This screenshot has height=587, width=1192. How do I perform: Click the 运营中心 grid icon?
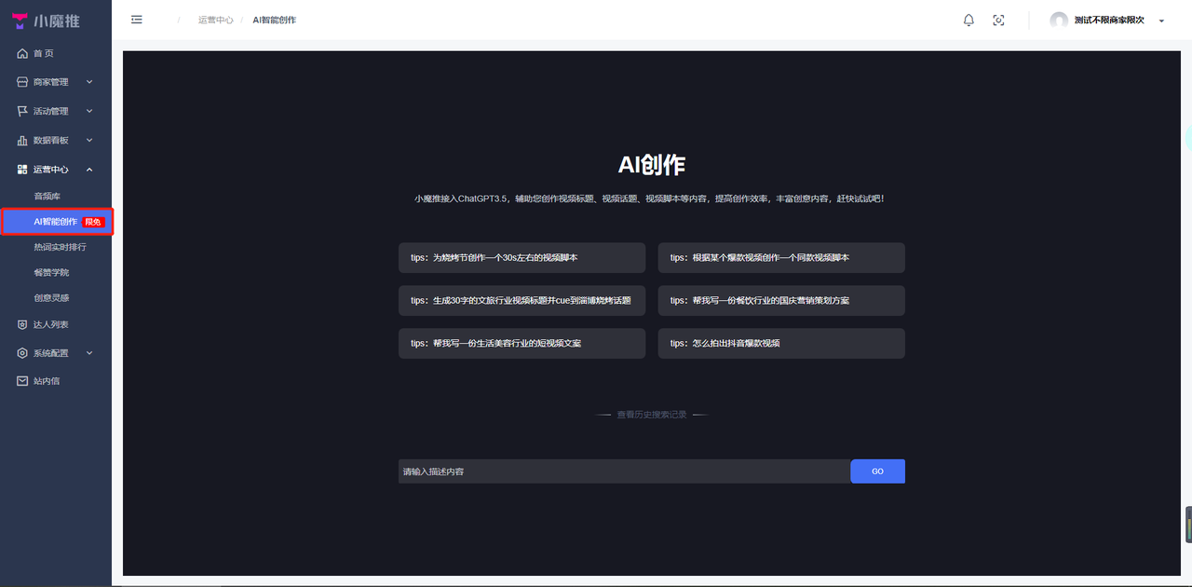pos(21,169)
